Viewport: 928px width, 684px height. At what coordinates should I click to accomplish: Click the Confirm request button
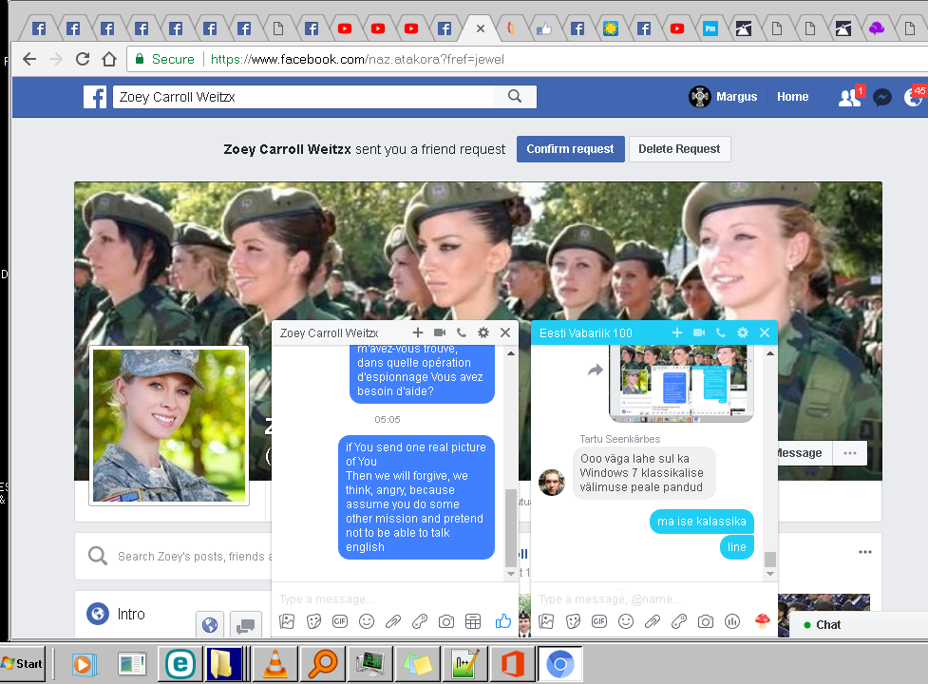click(x=571, y=149)
